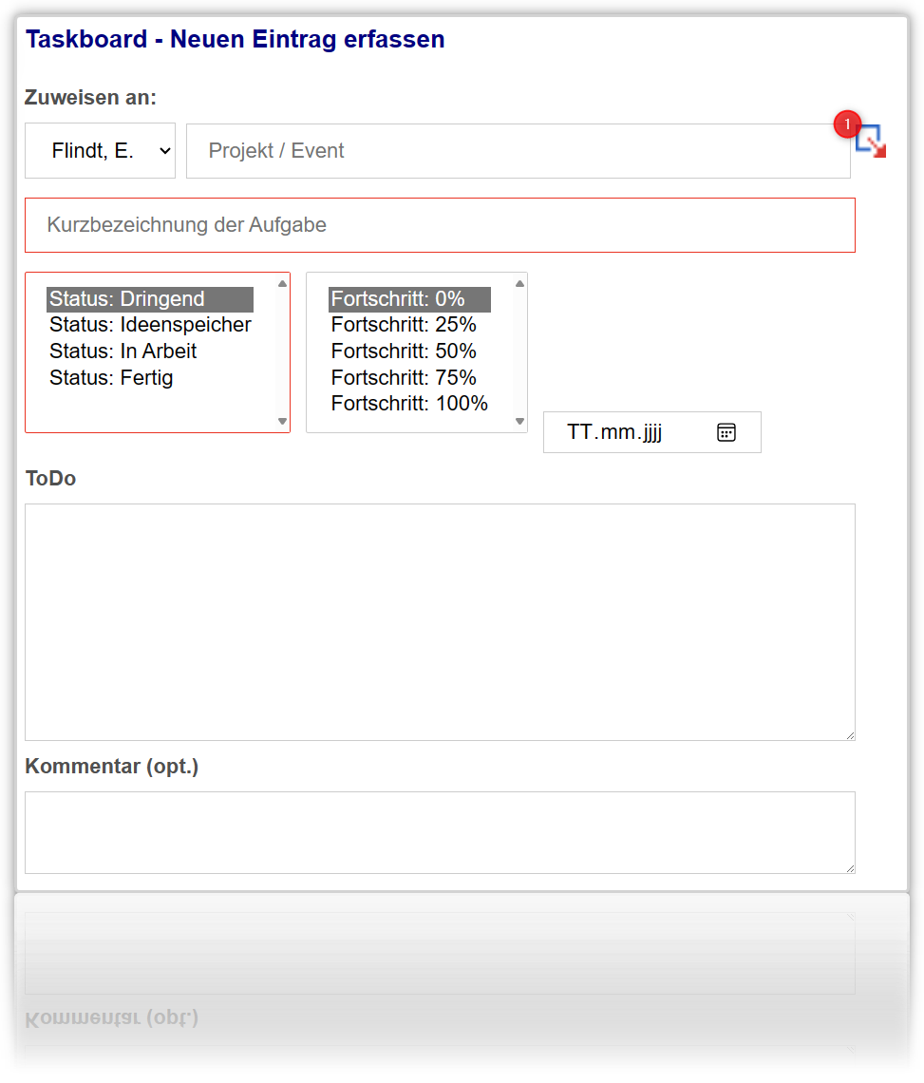Click the resize window icon with red arrow
The image size is (924, 1083).
(x=872, y=142)
